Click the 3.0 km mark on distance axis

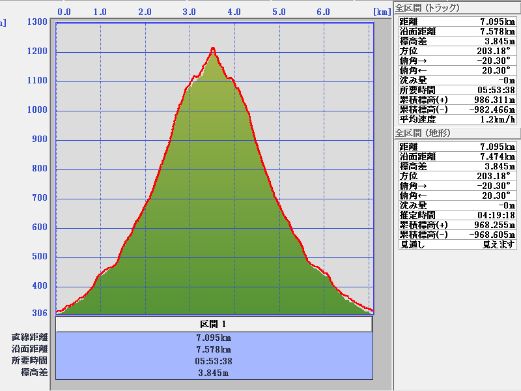pyautogui.click(x=190, y=12)
